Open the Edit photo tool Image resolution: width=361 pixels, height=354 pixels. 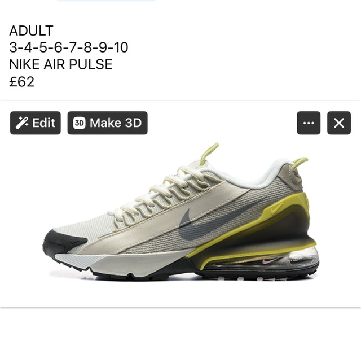click(36, 123)
